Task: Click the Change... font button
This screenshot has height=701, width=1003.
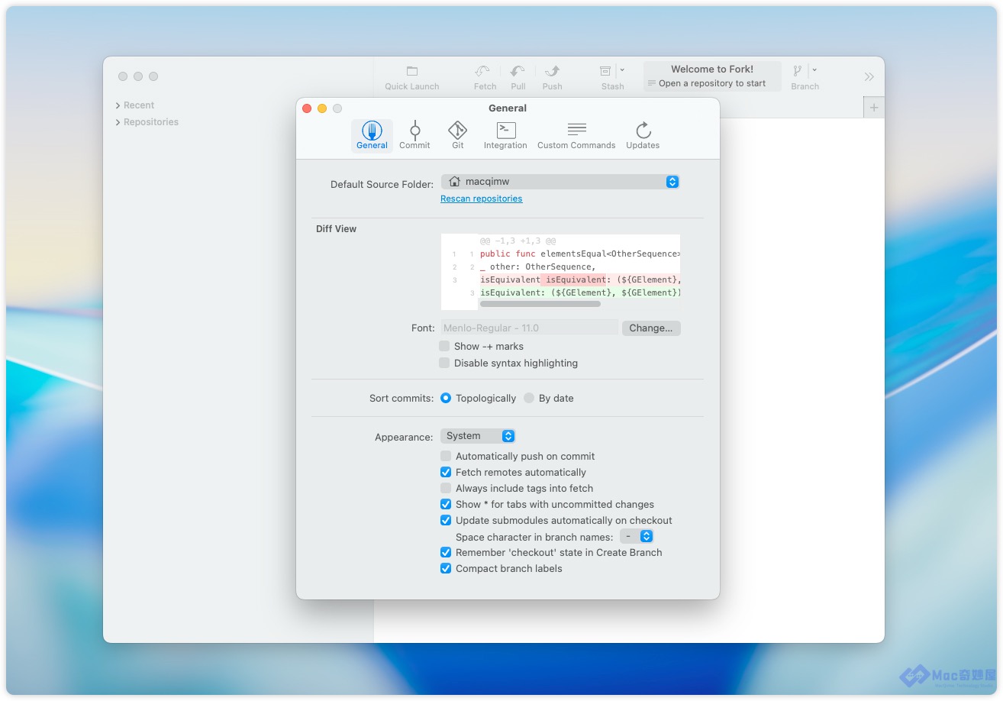Action: point(650,328)
